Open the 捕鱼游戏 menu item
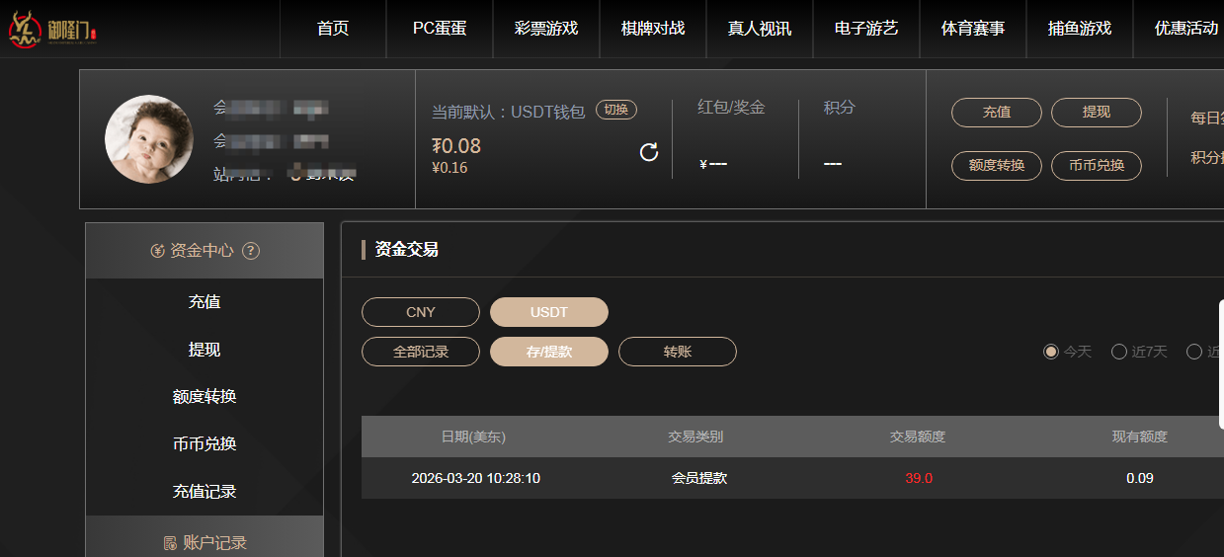 pyautogui.click(x=1080, y=29)
